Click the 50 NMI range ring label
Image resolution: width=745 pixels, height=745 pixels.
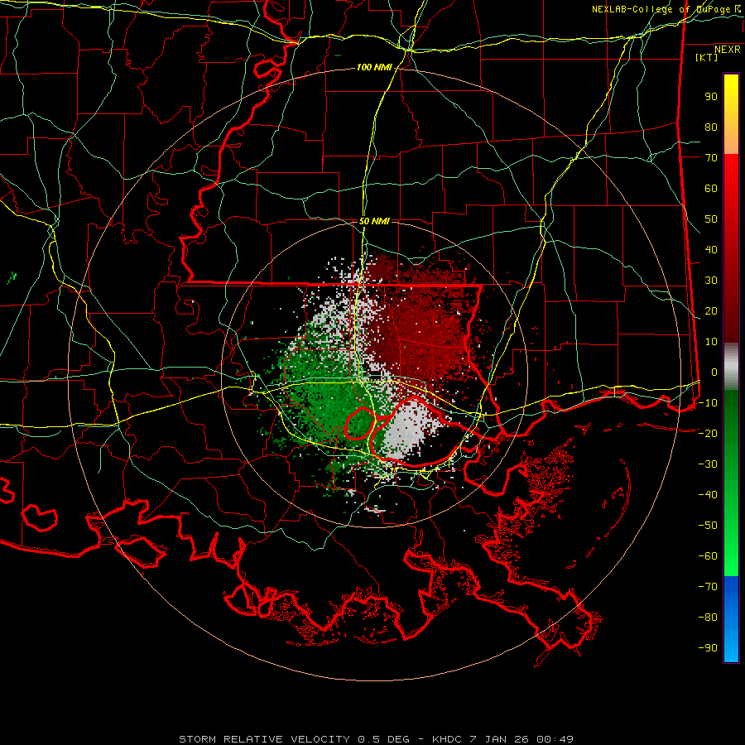[x=374, y=221]
